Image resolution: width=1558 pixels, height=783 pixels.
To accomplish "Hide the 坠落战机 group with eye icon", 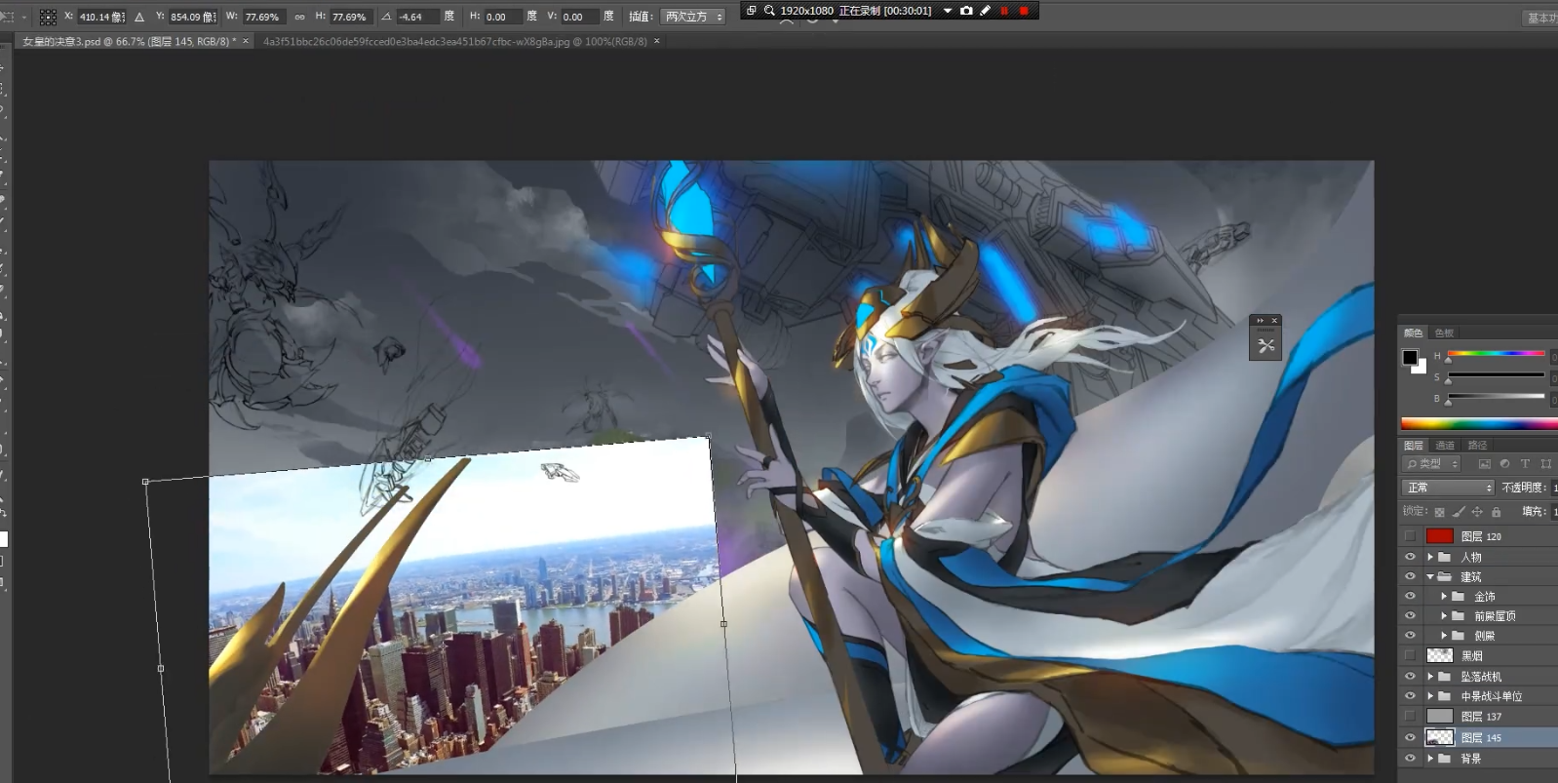I will 1410,676.
